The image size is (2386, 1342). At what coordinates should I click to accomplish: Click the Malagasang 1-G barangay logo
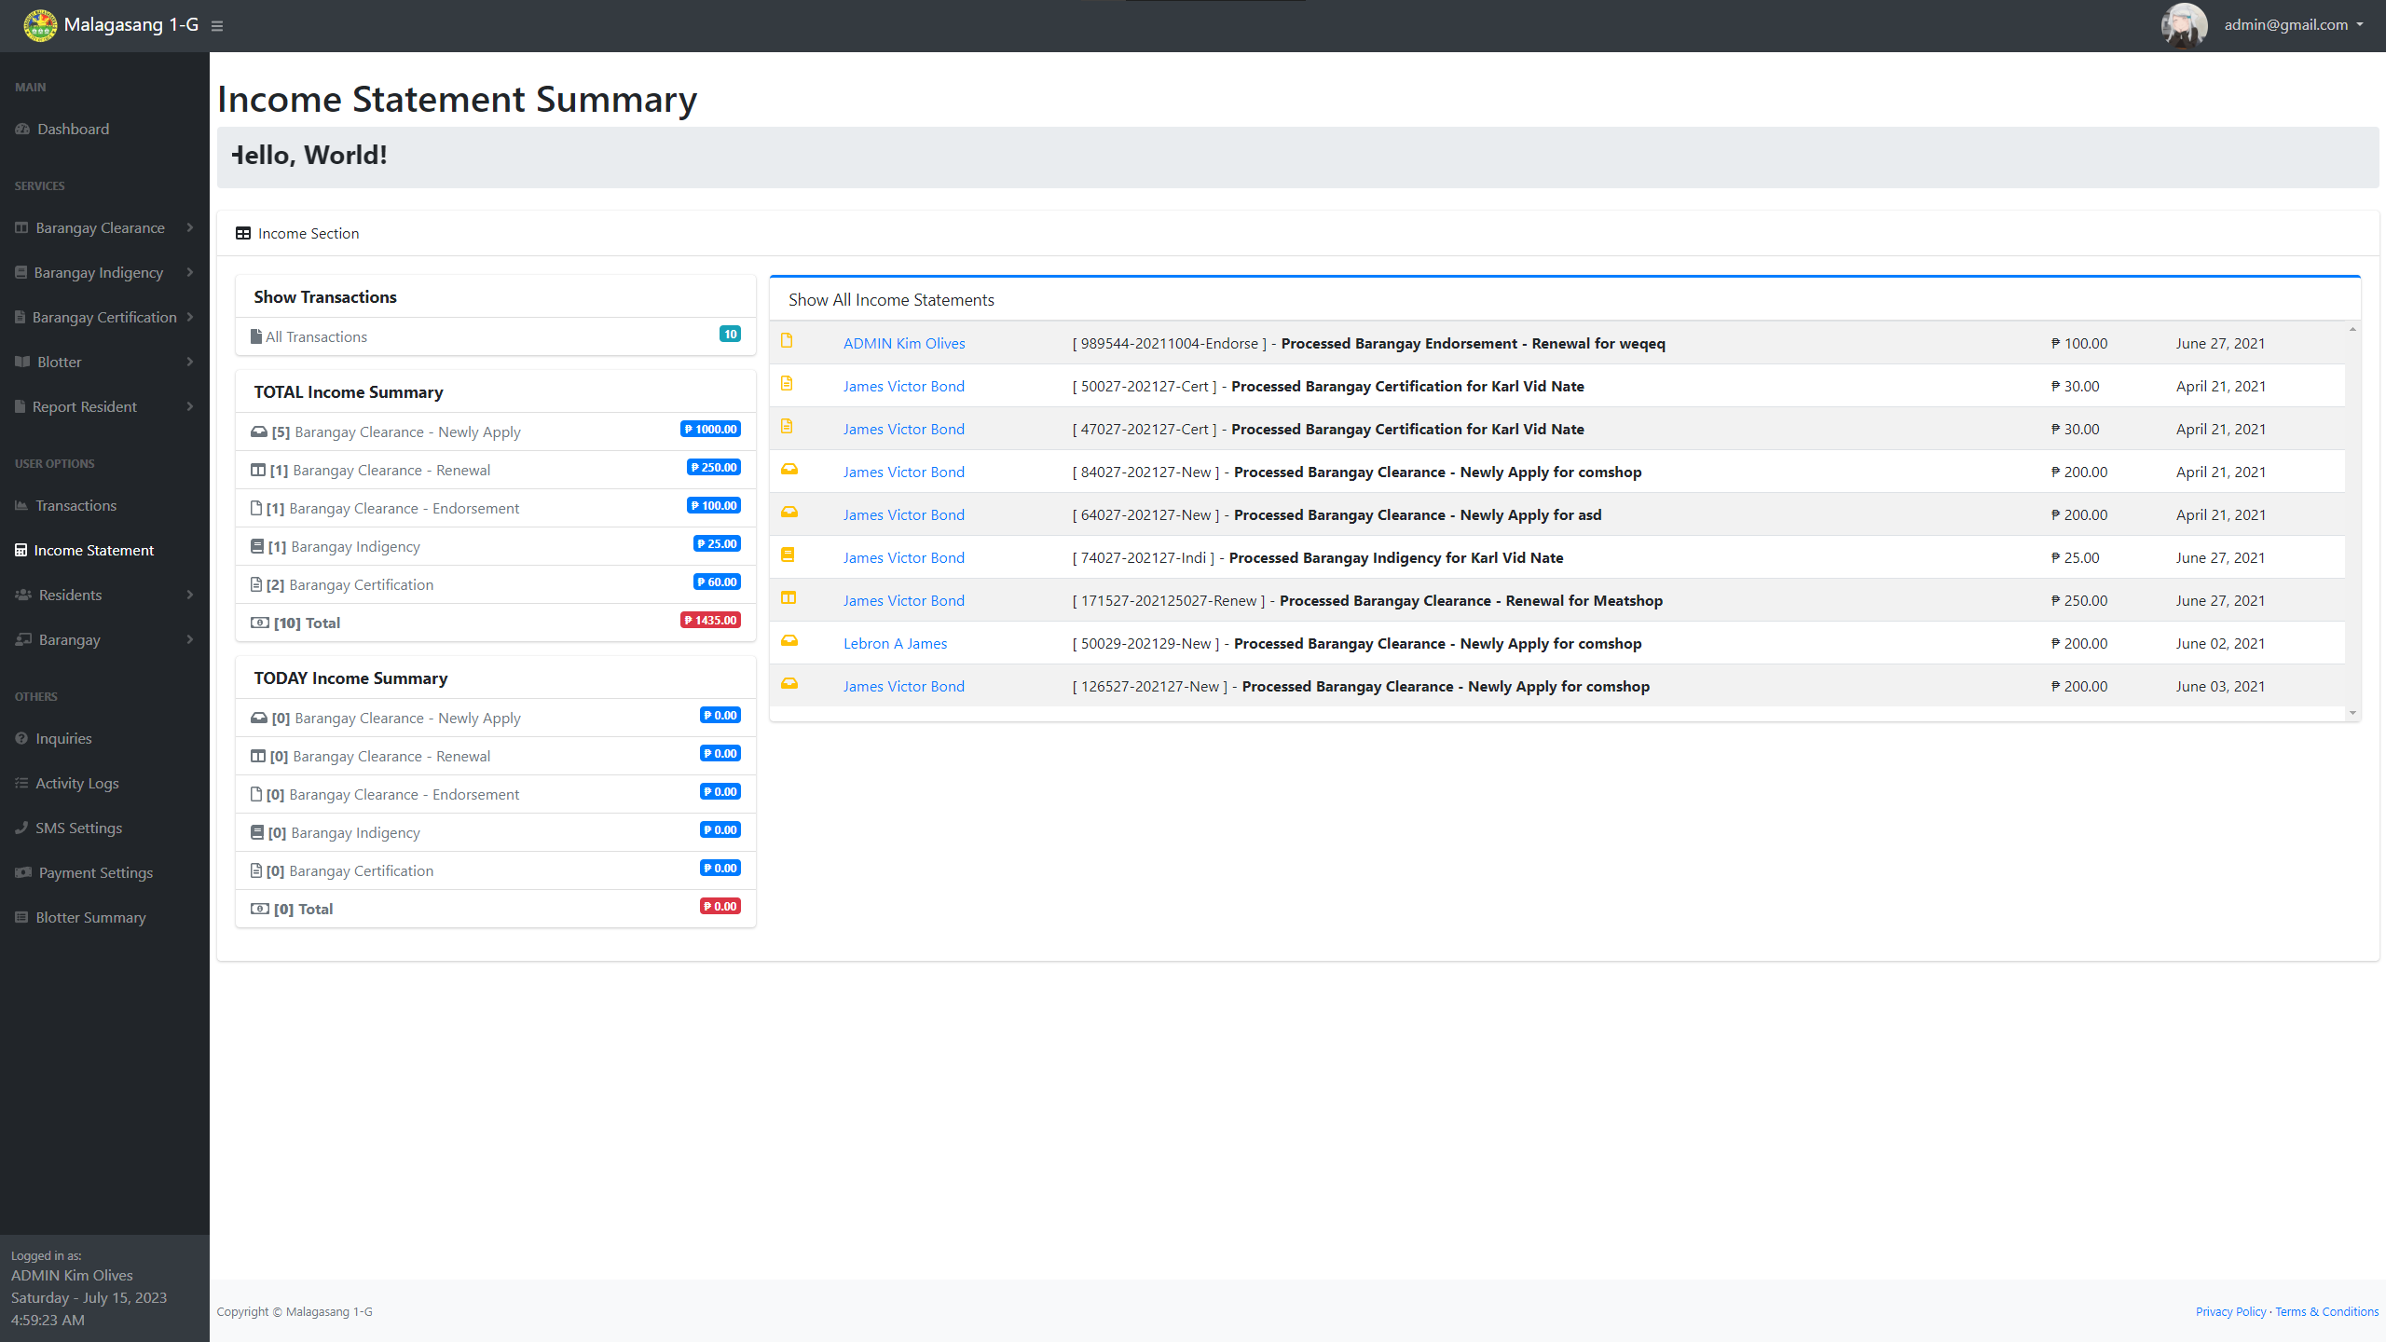(39, 25)
